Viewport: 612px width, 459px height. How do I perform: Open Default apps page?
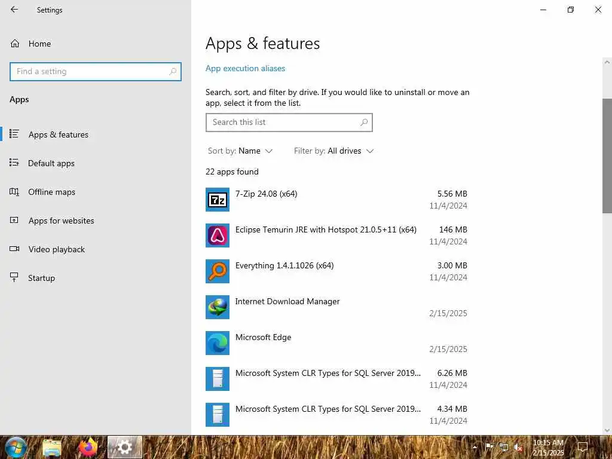[x=51, y=163]
